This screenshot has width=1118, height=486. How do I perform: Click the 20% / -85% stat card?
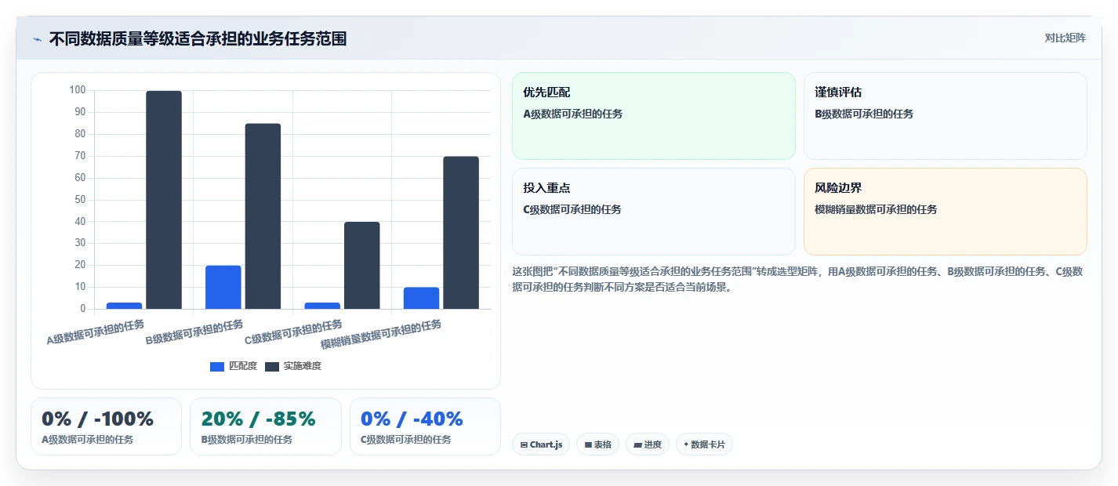tap(266, 426)
